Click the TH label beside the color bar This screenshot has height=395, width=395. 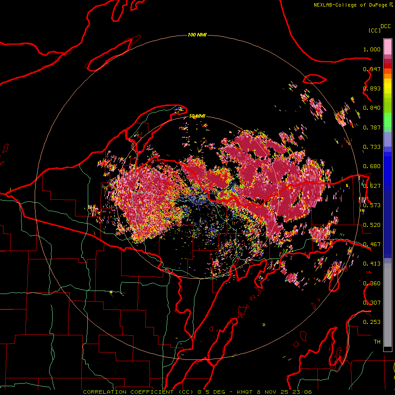pos(377,342)
